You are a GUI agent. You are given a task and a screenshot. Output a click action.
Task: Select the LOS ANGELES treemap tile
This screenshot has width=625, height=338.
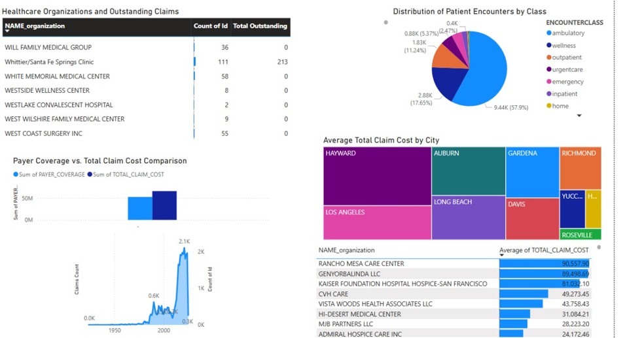(x=377, y=223)
